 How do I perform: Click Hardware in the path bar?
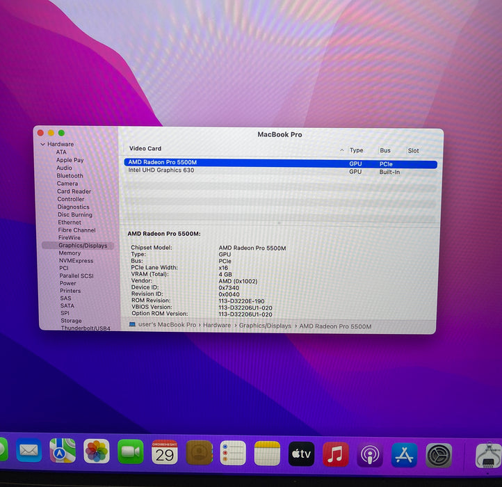[217, 325]
